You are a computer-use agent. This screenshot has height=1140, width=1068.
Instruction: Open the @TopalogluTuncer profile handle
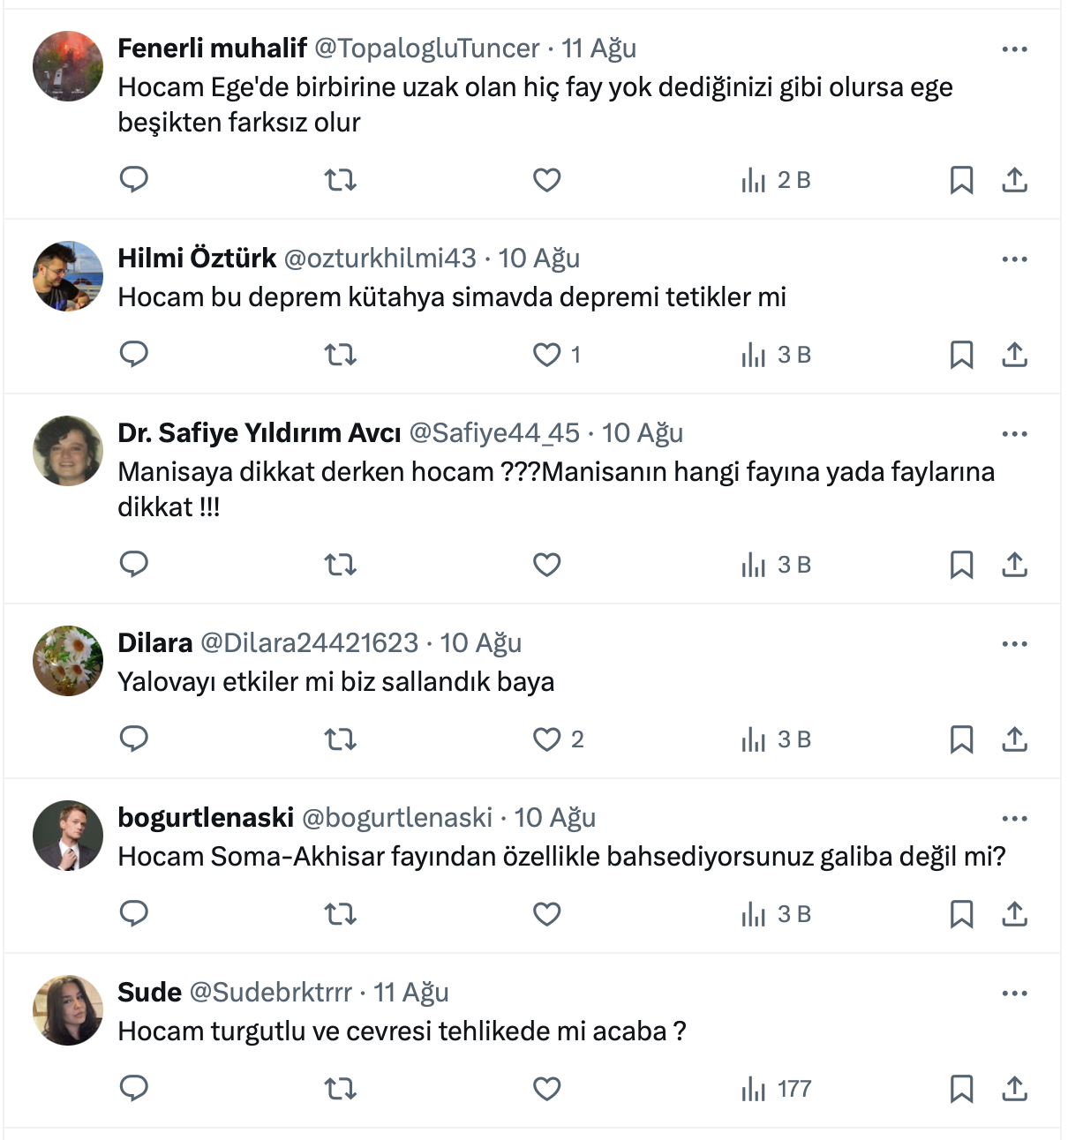pos(426,49)
